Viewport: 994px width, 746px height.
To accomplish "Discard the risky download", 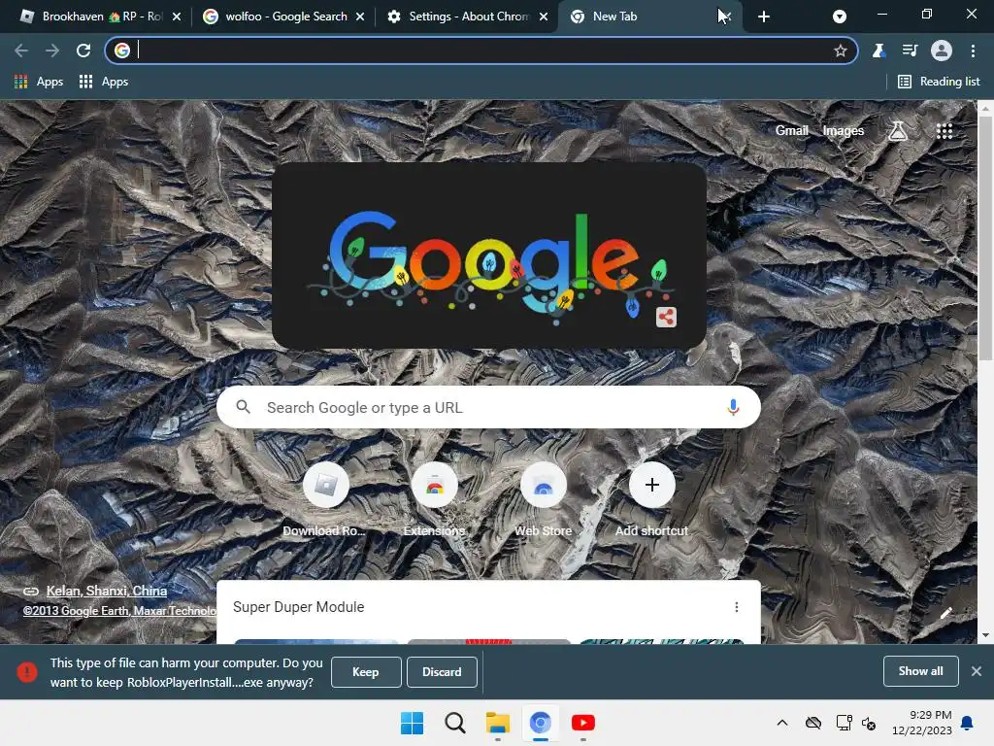I will [442, 672].
